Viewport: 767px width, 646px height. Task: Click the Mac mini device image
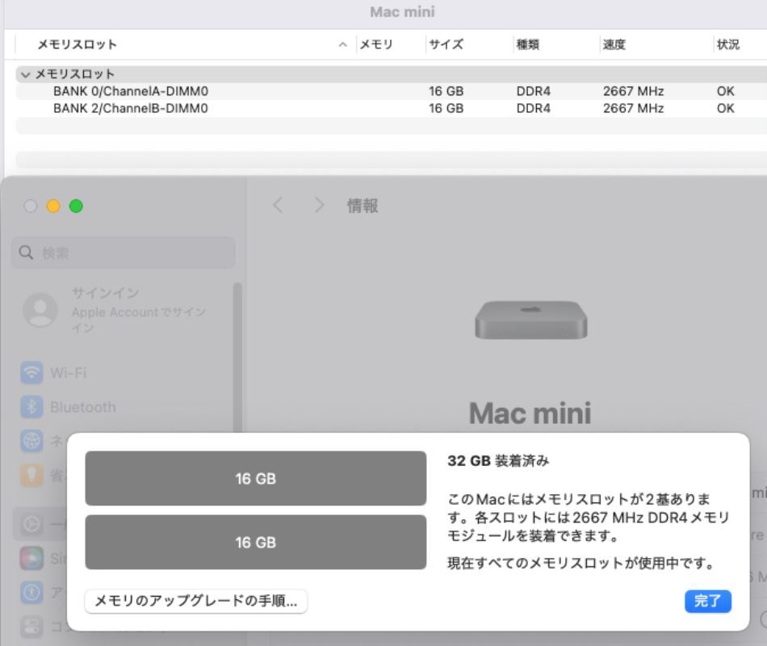[x=530, y=320]
